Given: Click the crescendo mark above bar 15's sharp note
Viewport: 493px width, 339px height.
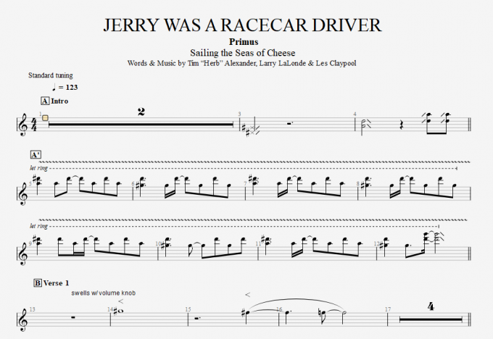Looking at the screenshot, I should [x=248, y=295].
